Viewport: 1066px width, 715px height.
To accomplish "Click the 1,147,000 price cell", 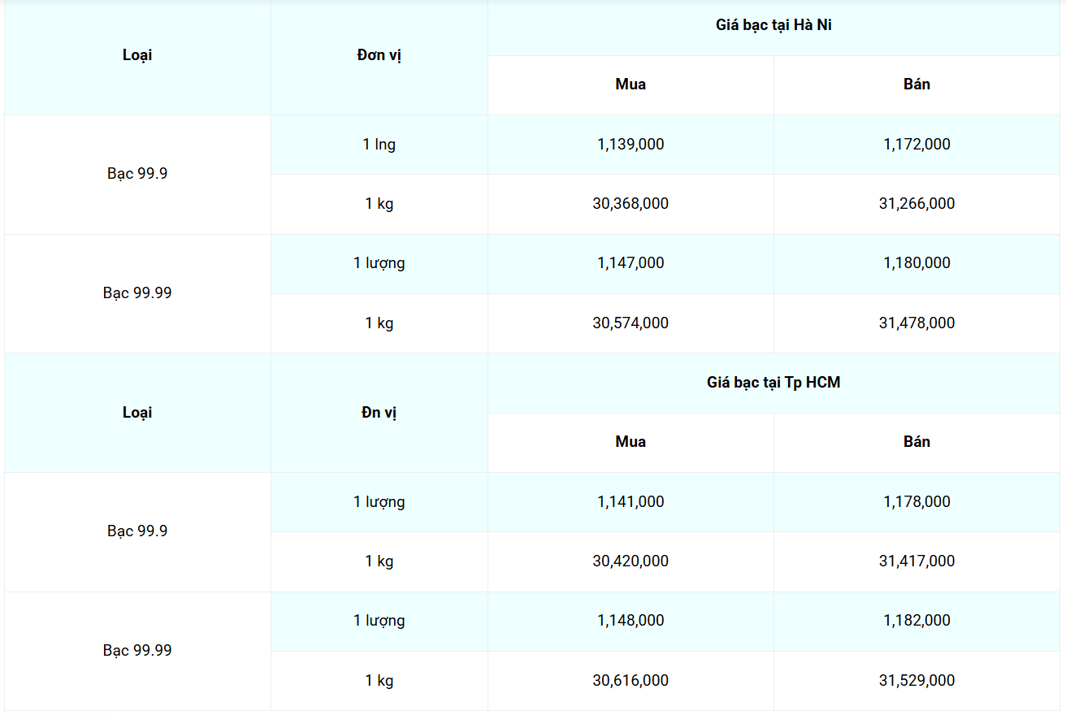I will [x=630, y=263].
